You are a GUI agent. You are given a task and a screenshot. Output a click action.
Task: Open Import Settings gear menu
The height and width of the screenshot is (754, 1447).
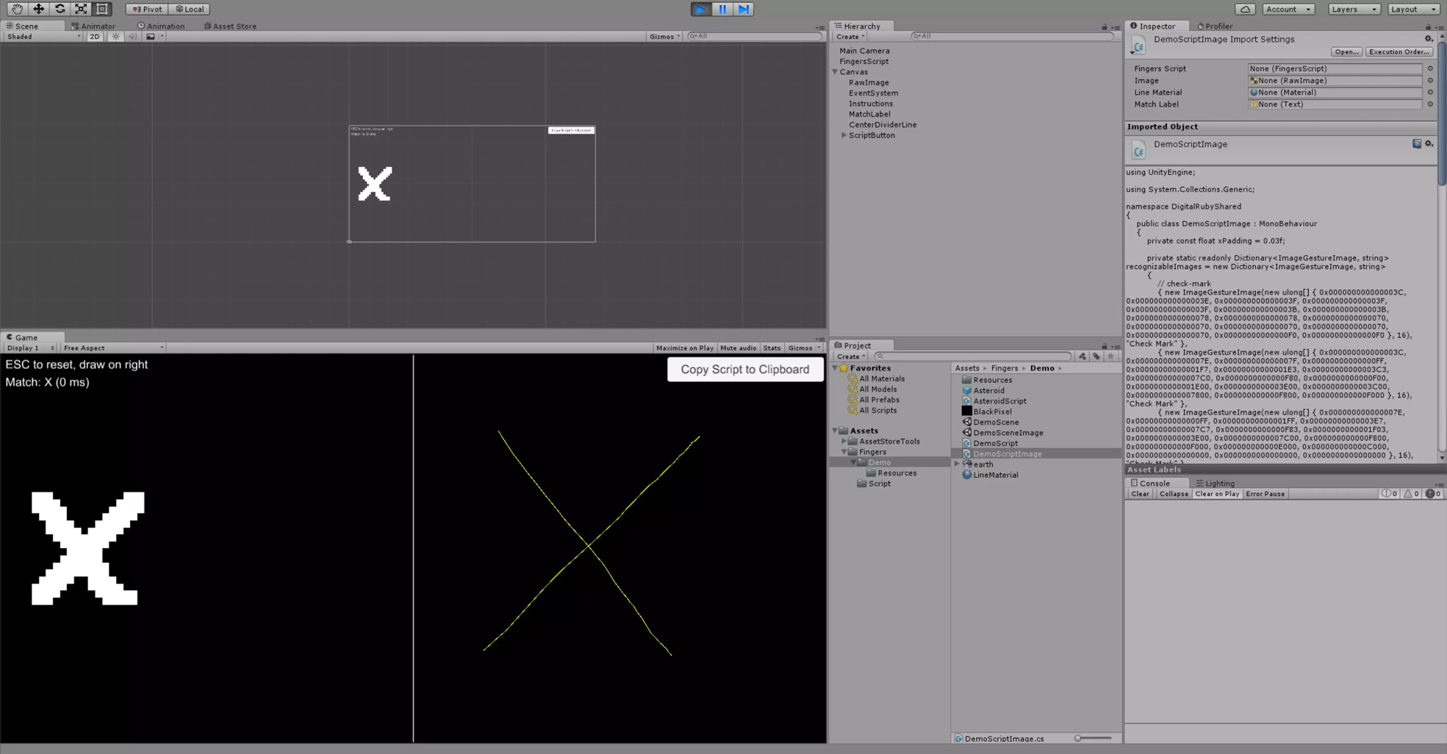1429,39
